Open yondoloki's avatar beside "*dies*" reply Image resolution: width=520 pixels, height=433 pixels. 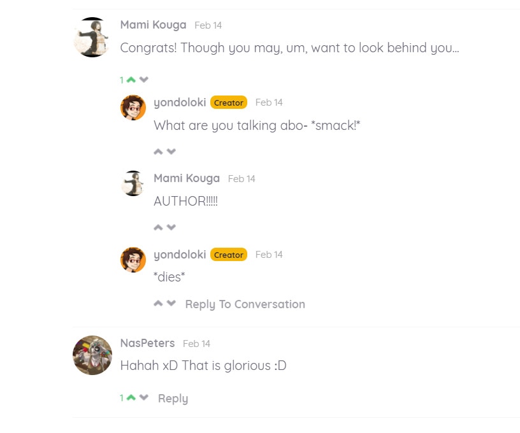(x=133, y=260)
